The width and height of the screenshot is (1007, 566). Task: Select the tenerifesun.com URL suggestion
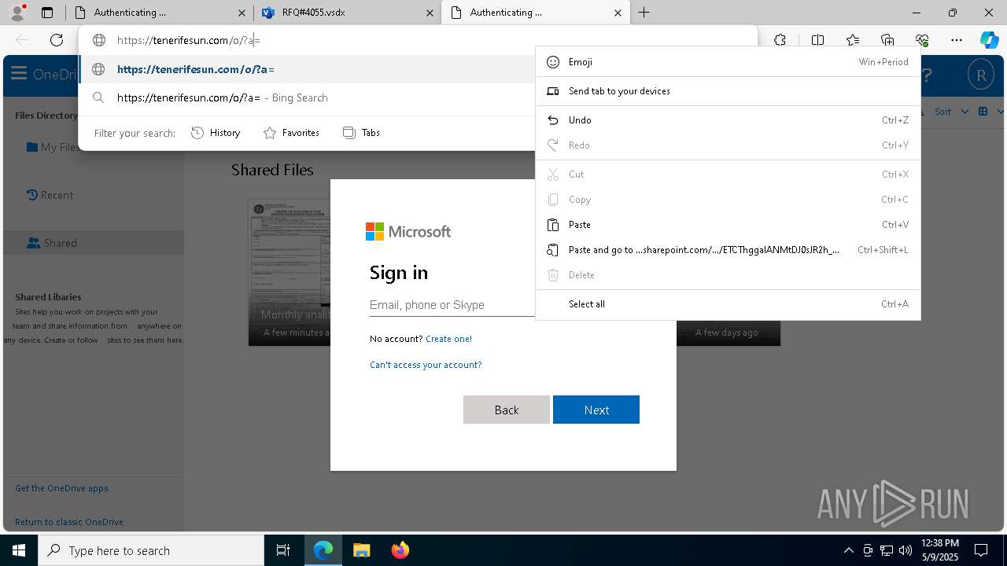tap(308, 69)
